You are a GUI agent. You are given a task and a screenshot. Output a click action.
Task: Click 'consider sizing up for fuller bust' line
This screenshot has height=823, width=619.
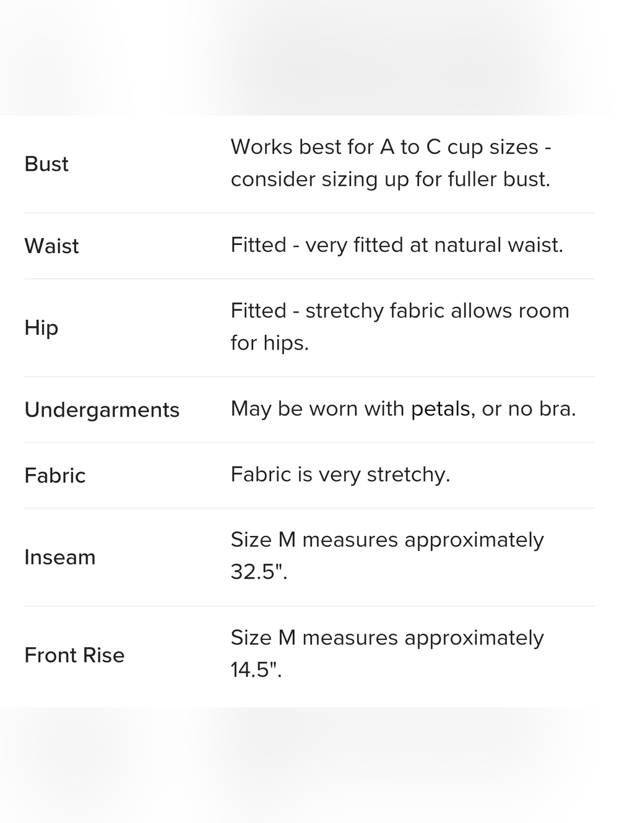(390, 179)
